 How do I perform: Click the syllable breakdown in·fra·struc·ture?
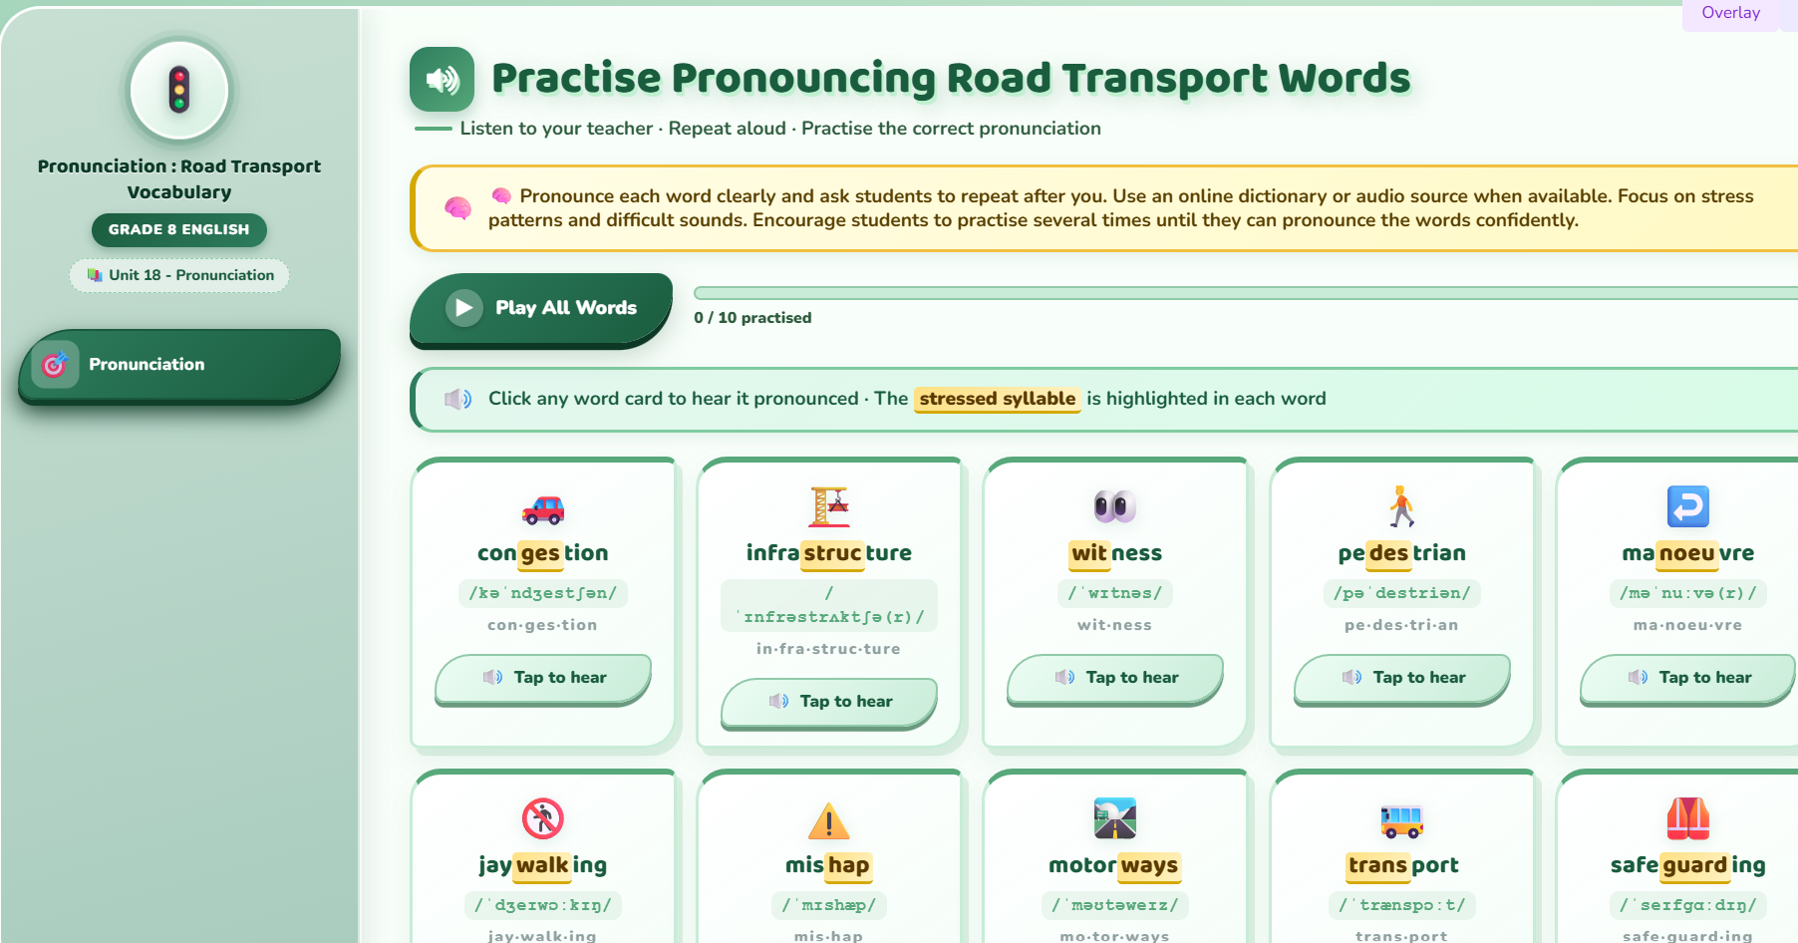829,649
